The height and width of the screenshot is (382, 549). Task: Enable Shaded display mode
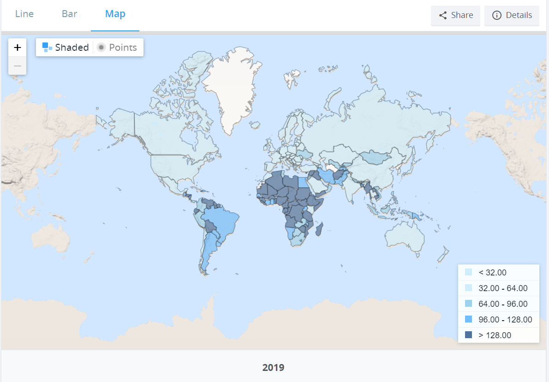tap(65, 47)
